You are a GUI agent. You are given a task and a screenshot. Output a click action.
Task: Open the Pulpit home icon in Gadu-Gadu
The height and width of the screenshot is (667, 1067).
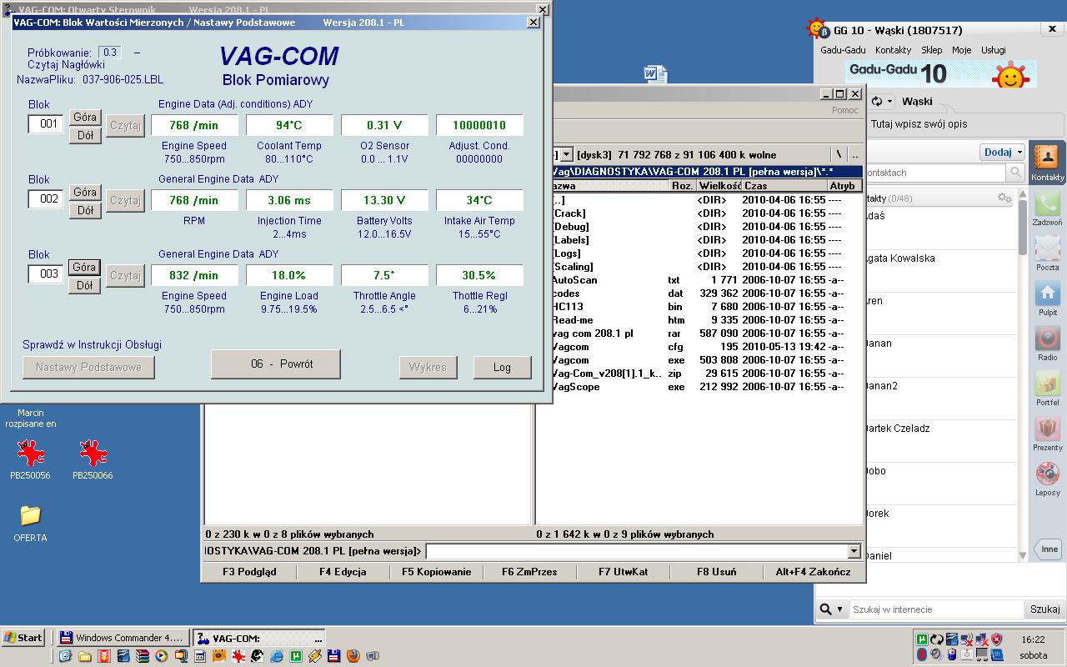click(1047, 298)
